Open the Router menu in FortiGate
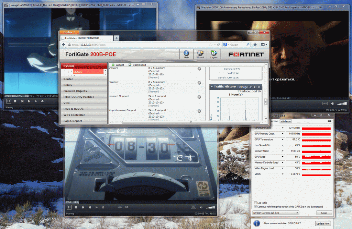This screenshot has width=352, height=229. pyautogui.click(x=84, y=79)
